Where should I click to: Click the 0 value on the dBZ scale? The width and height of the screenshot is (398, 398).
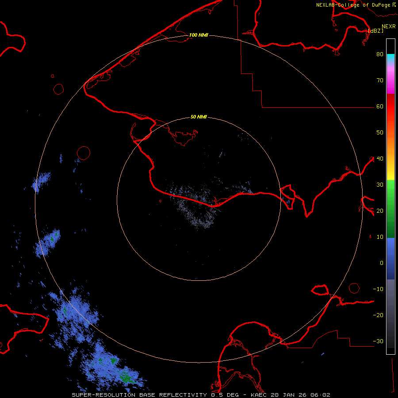coord(382,263)
